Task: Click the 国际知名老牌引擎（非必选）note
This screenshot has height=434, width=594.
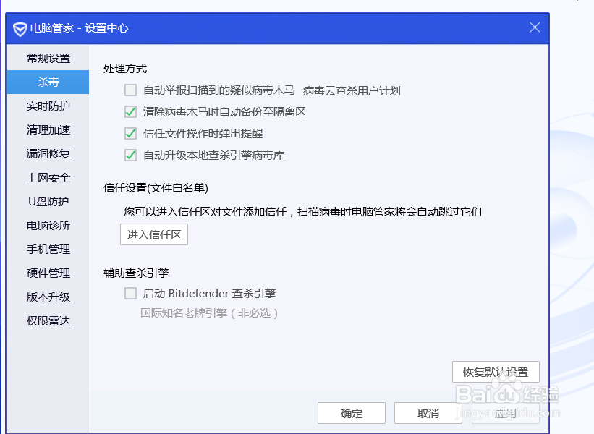Action: click(210, 313)
